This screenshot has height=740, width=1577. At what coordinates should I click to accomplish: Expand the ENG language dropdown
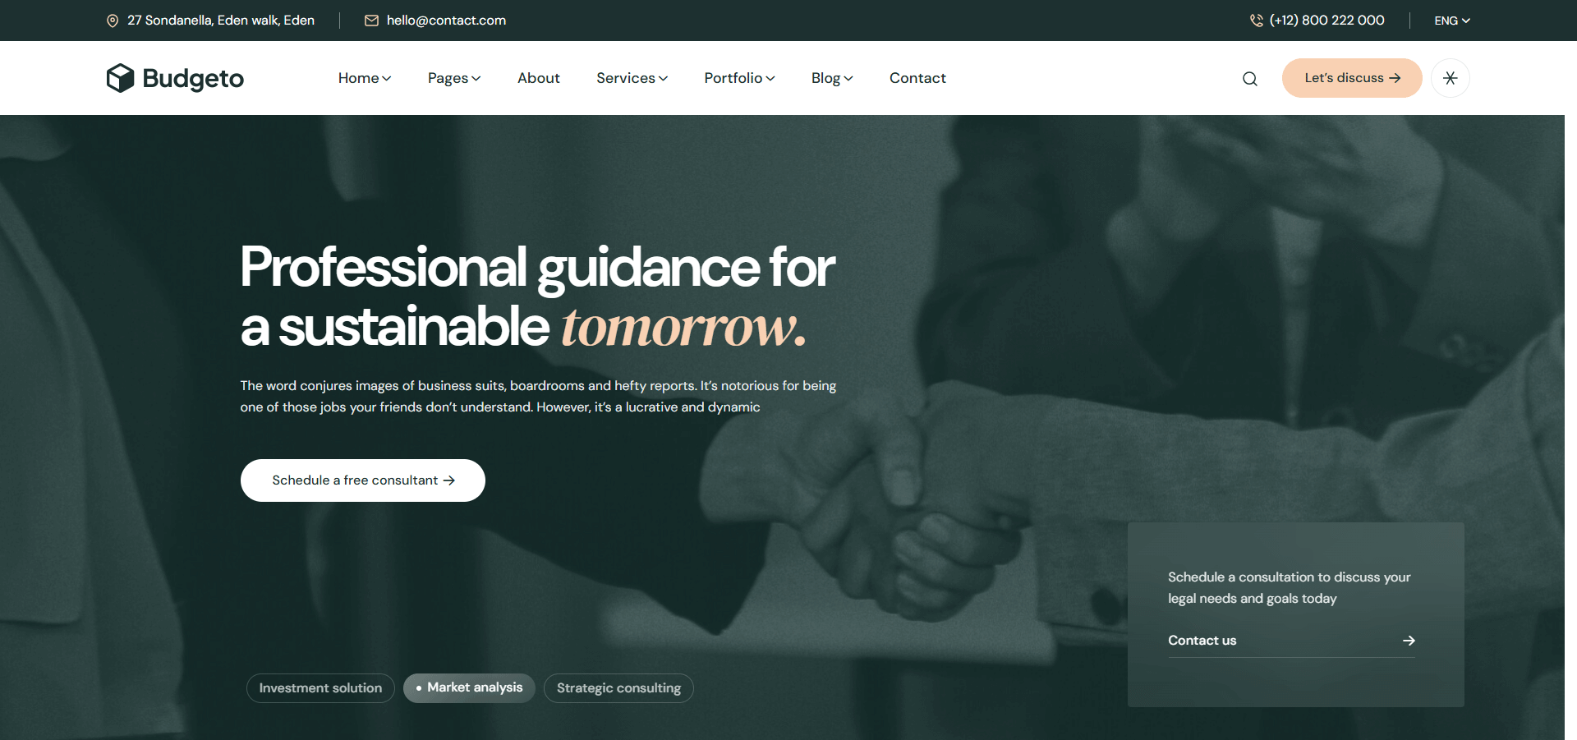[x=1452, y=21]
